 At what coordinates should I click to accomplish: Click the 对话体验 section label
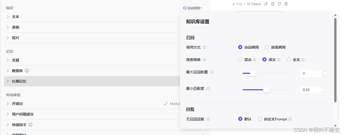click(13, 95)
